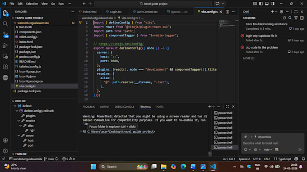Screen dimensions: 307x172
Task: Open the Accounts menu icon
Action: [x=5, y=140]
